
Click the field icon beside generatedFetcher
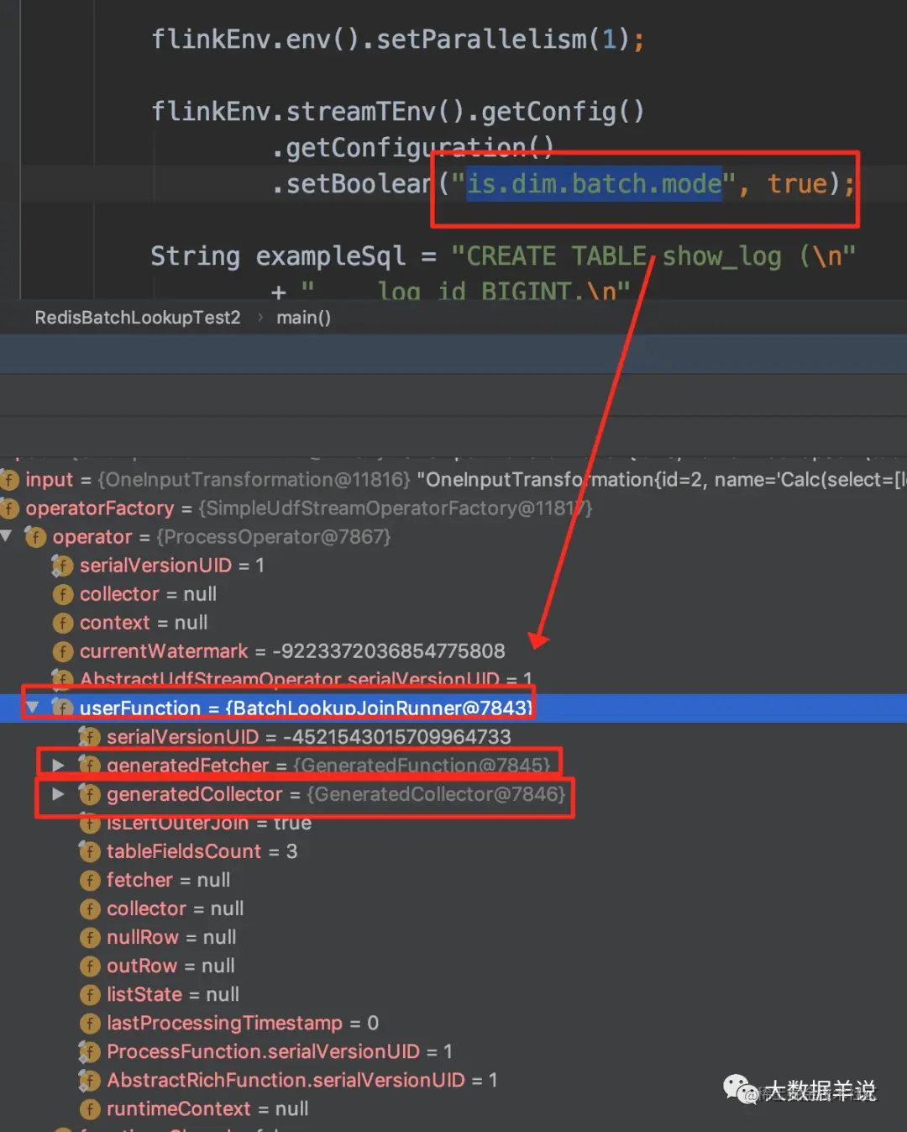coord(90,765)
